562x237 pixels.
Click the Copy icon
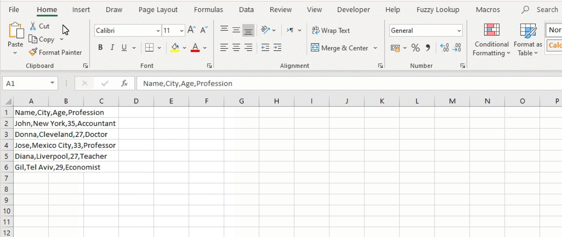pos(33,39)
